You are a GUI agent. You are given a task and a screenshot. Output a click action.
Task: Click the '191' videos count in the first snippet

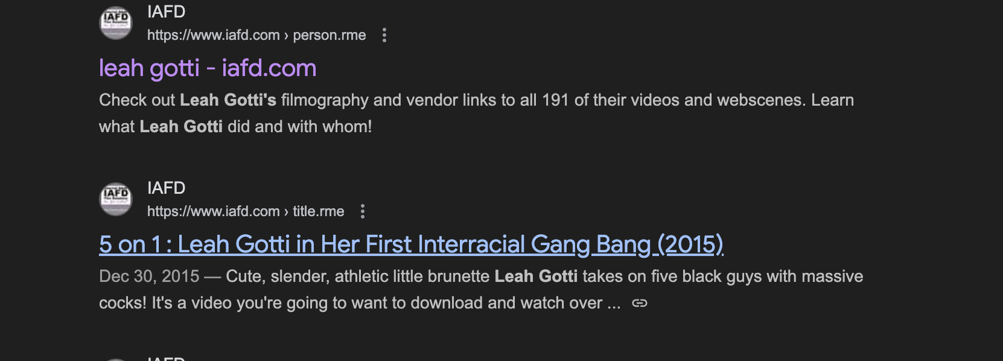pyautogui.click(x=555, y=100)
